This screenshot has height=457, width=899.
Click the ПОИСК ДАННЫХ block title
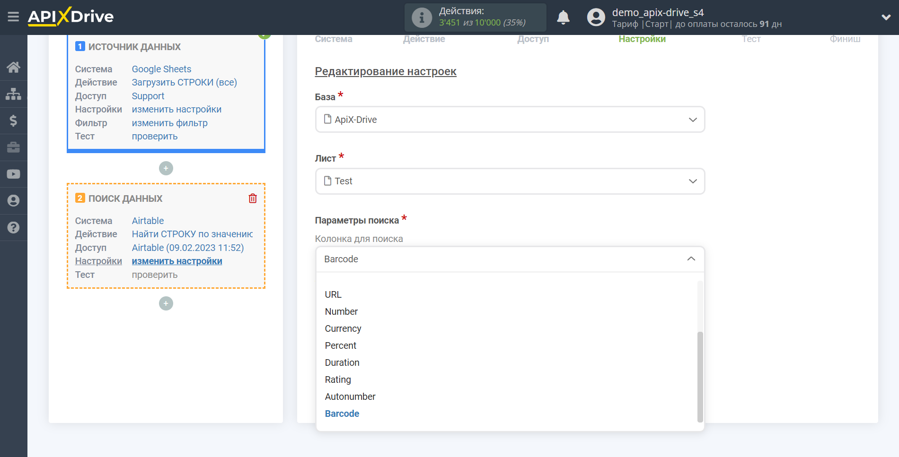click(125, 198)
